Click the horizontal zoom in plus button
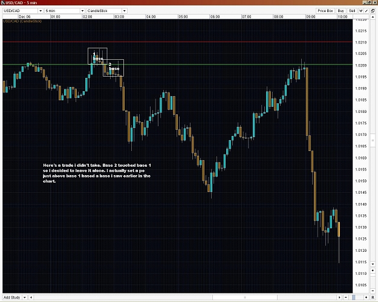The height and width of the screenshot is (302, 378). pyautogui.click(x=366, y=297)
